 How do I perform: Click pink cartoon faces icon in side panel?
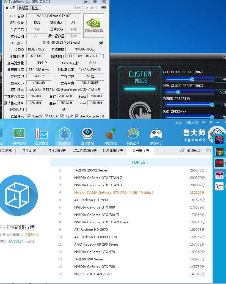(219, 175)
